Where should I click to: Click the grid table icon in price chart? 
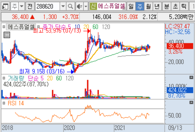(x=7, y=35)
